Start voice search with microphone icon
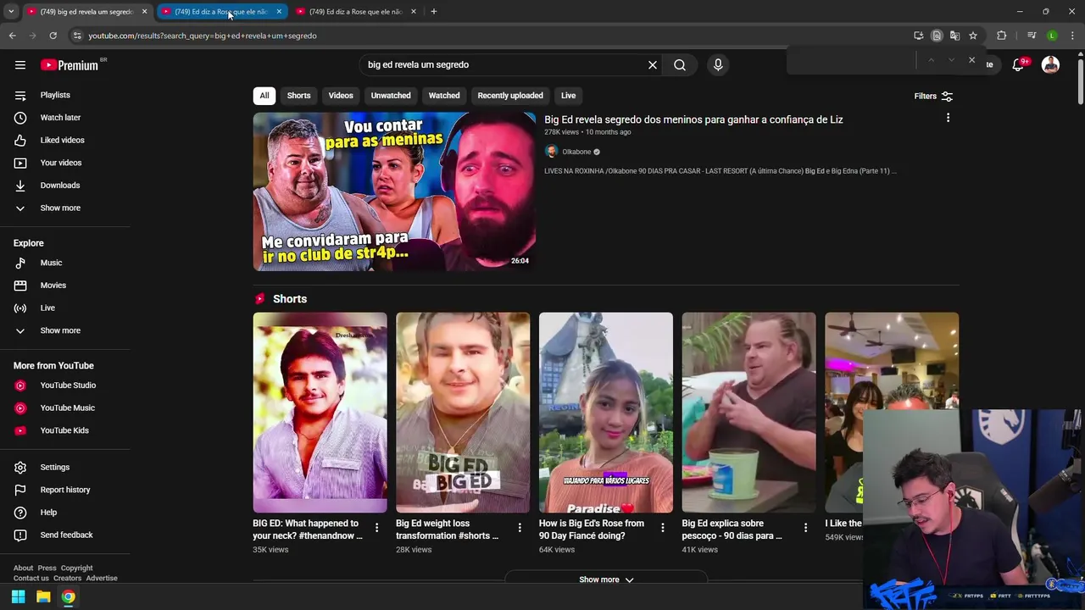The width and height of the screenshot is (1085, 610). pos(718,65)
